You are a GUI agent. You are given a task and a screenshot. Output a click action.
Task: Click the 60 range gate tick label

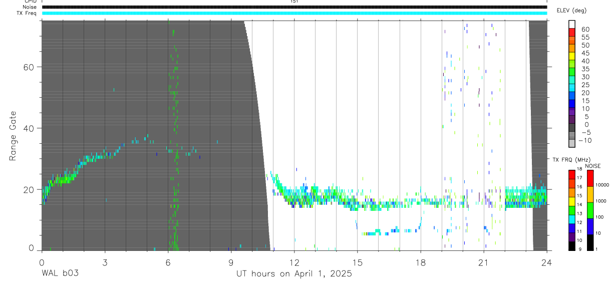(x=28, y=67)
